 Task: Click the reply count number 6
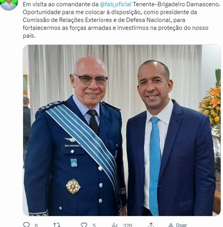click(36, 225)
